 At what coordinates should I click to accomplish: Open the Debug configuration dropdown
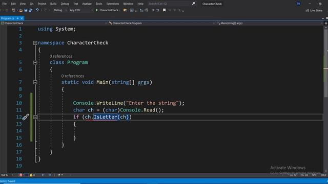pyautogui.click(x=60, y=10)
